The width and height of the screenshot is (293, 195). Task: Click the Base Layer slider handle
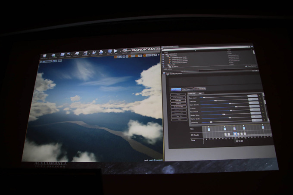point(204,97)
